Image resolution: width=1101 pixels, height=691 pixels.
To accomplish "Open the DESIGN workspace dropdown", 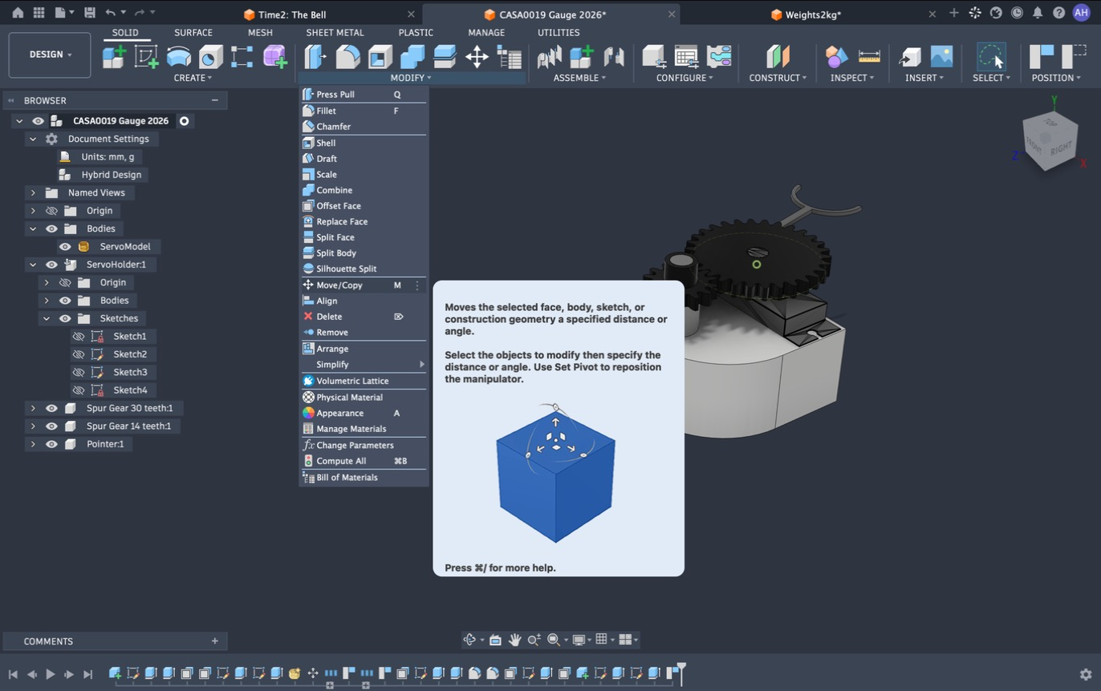I will (50, 55).
